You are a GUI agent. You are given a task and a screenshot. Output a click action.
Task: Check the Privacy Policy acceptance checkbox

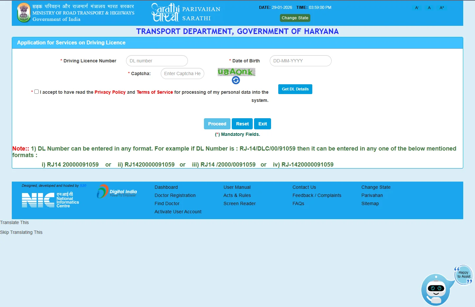coord(36,91)
